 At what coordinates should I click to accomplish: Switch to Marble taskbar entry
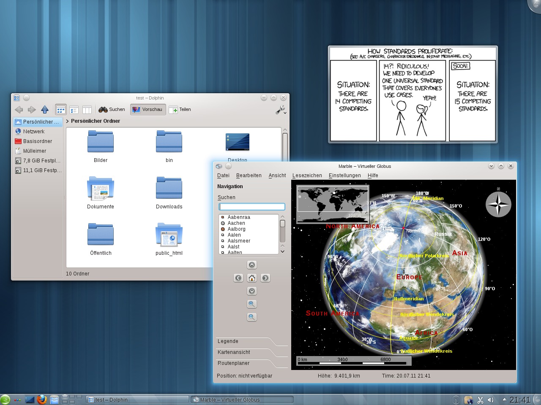242,400
